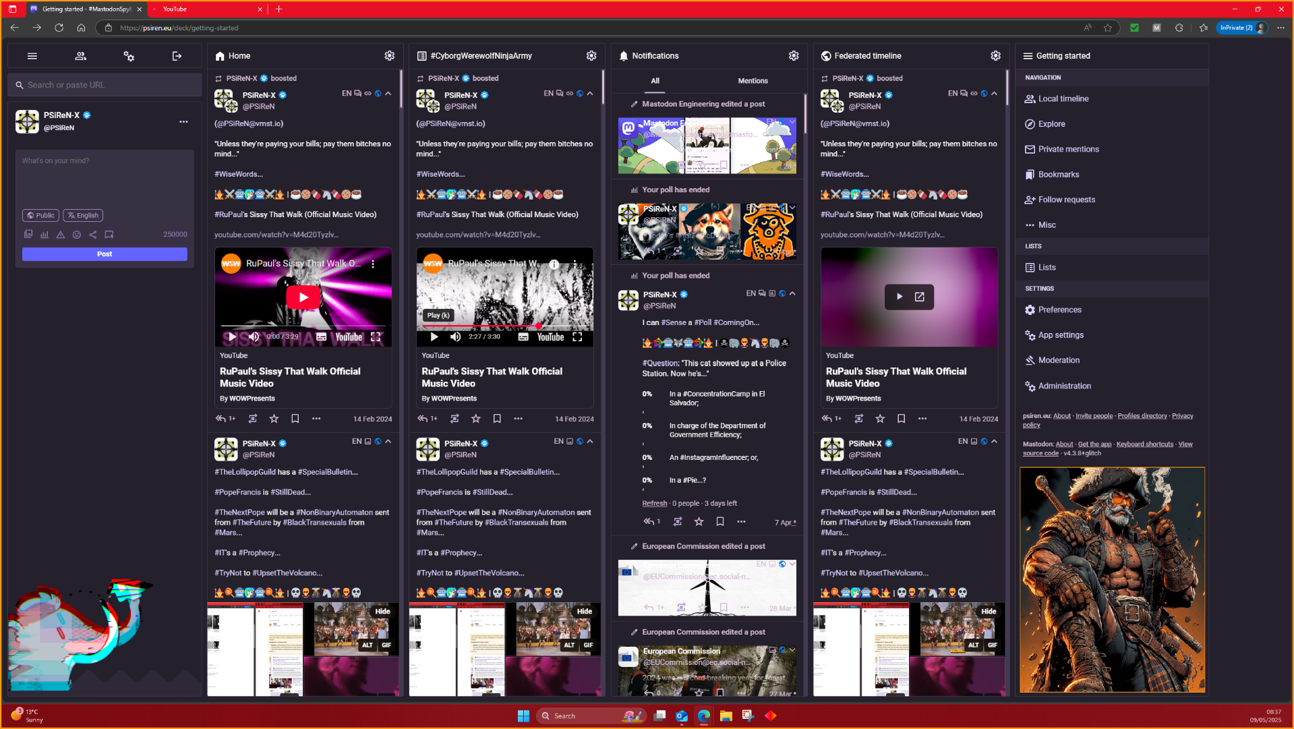Click #WiseWords hashtag in Federated timeline post
The width and height of the screenshot is (1294, 729).
[845, 174]
